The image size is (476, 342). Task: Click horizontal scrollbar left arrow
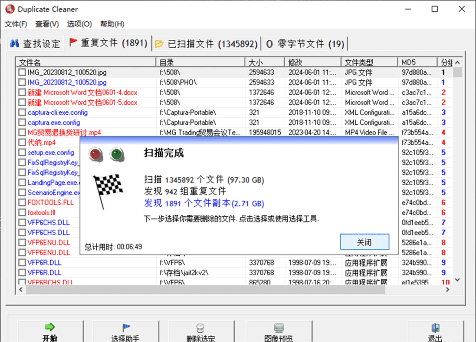coord(20,290)
